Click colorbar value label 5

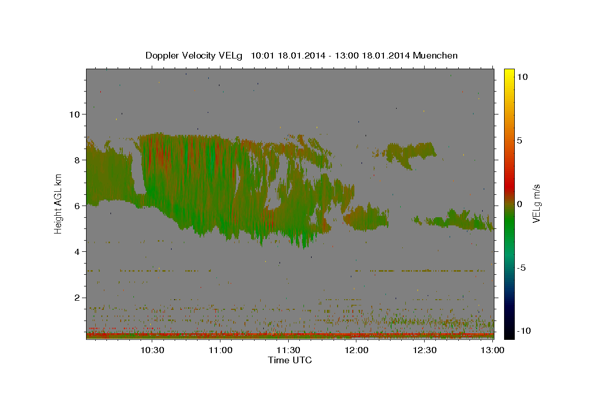point(519,140)
